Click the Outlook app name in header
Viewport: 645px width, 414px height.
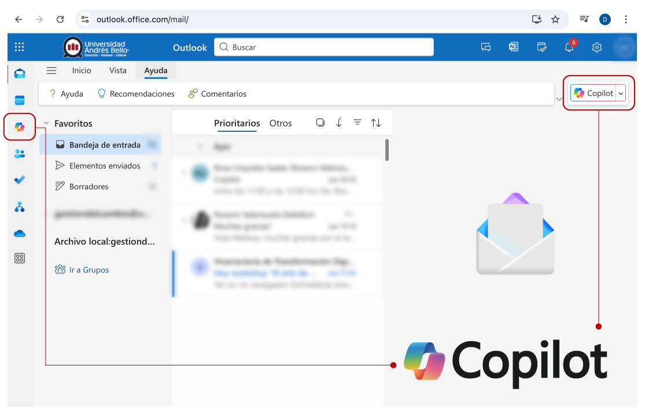pos(190,47)
